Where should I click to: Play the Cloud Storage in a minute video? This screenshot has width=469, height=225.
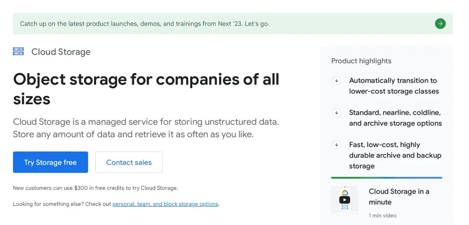click(344, 199)
